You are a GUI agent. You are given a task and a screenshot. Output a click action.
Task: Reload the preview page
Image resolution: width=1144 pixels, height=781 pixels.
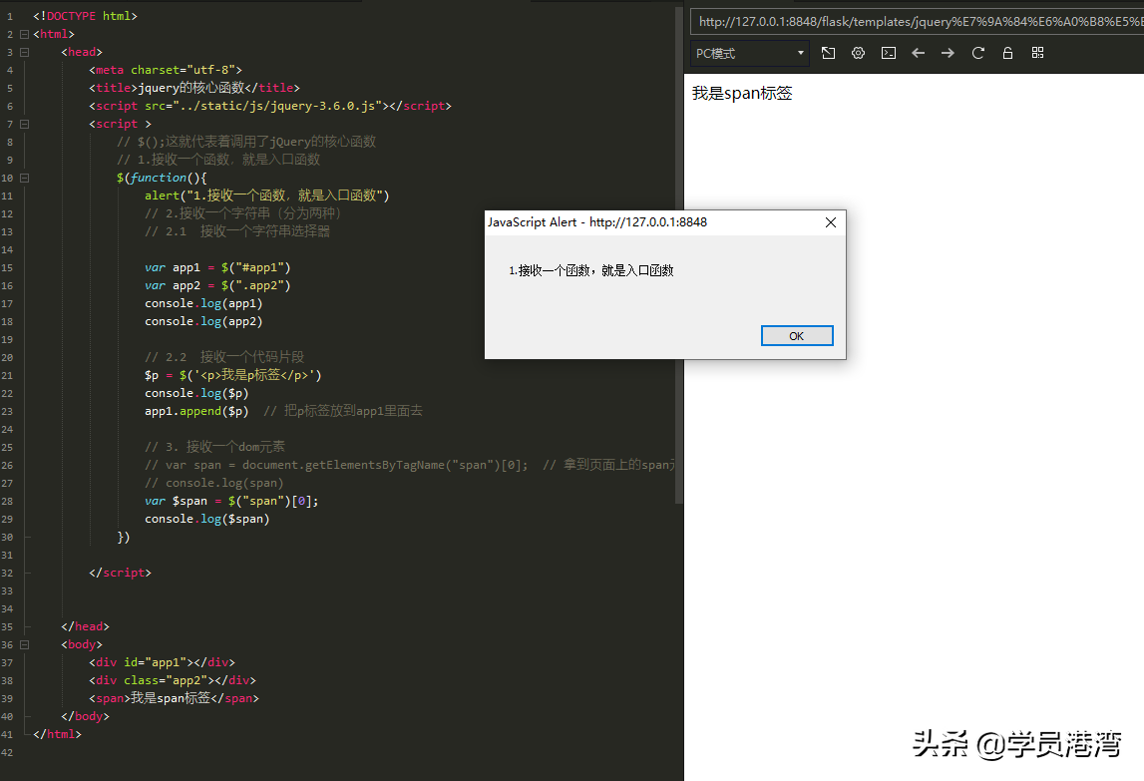pyautogui.click(x=977, y=53)
